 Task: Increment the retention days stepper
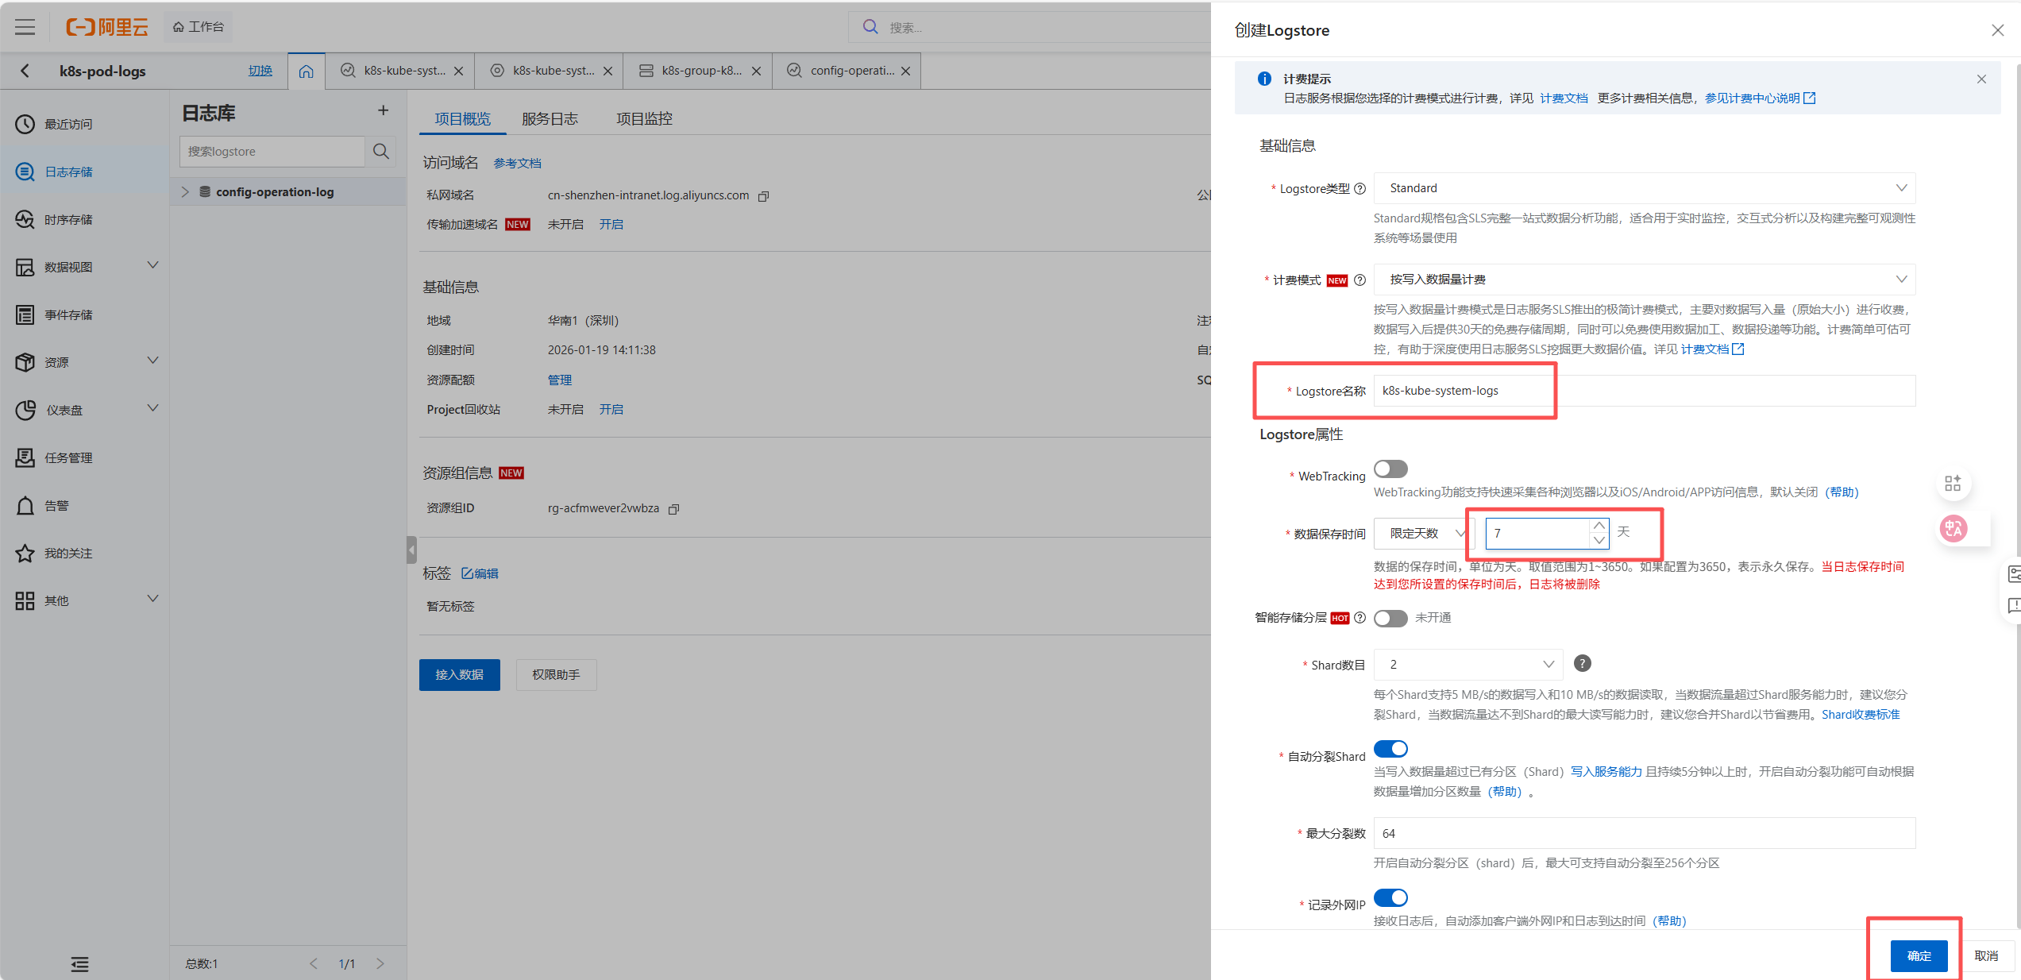point(1599,527)
